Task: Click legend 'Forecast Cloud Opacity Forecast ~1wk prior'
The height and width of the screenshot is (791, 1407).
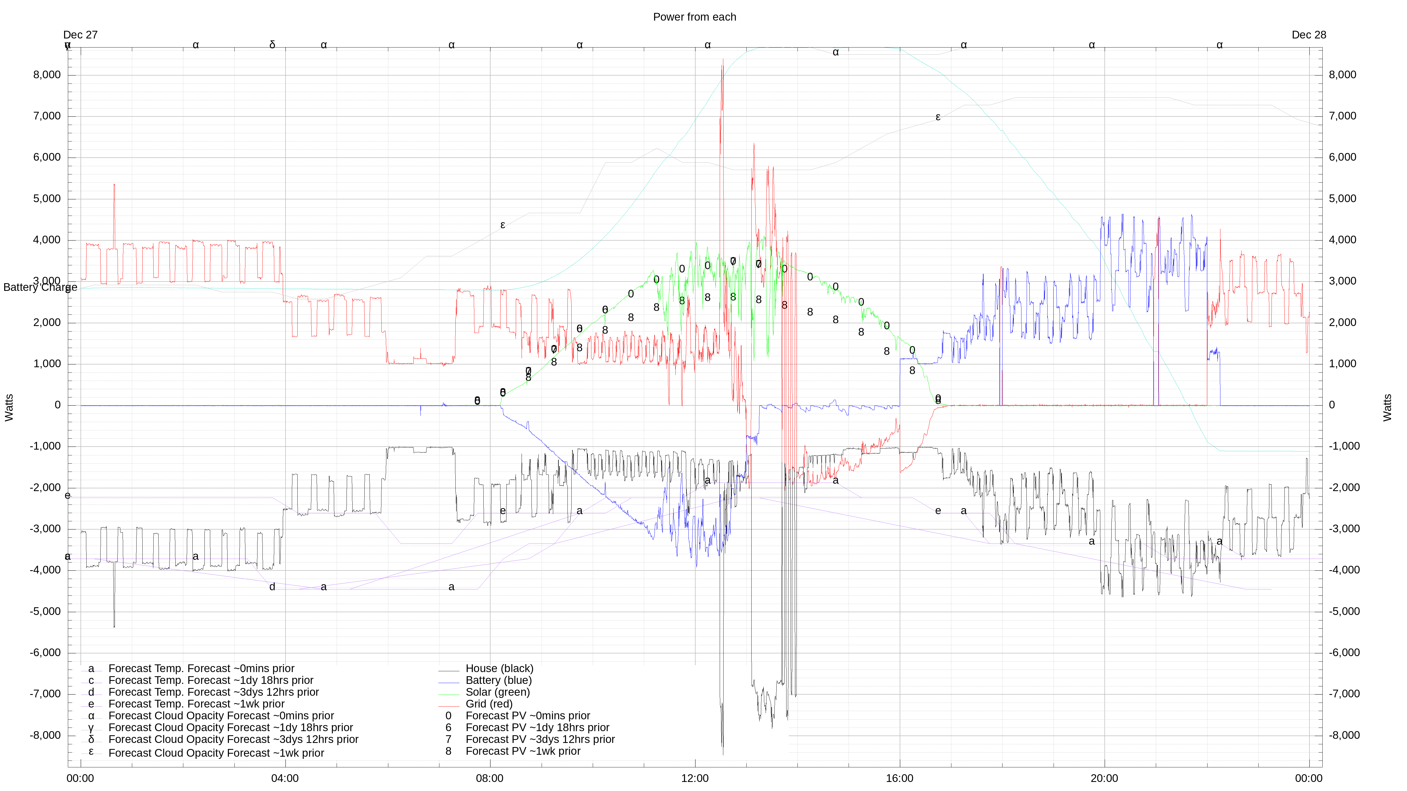Action: 216,753
